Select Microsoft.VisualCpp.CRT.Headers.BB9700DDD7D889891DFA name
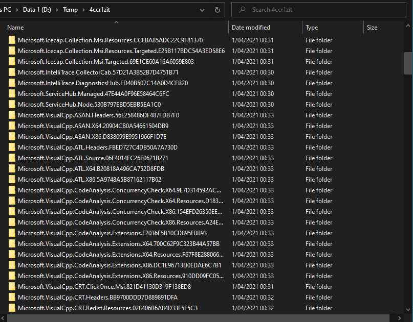 click(98, 298)
